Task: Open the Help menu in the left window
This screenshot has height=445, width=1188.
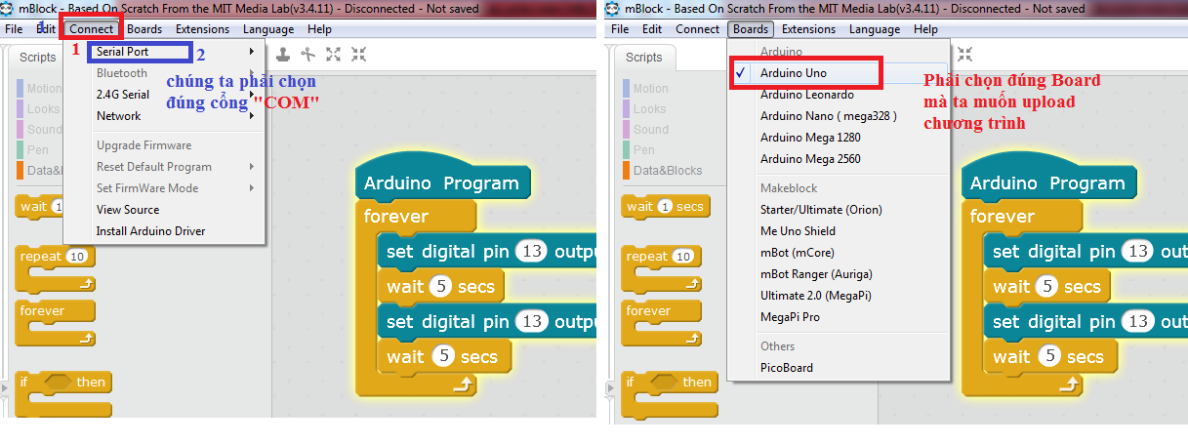Action: click(319, 29)
